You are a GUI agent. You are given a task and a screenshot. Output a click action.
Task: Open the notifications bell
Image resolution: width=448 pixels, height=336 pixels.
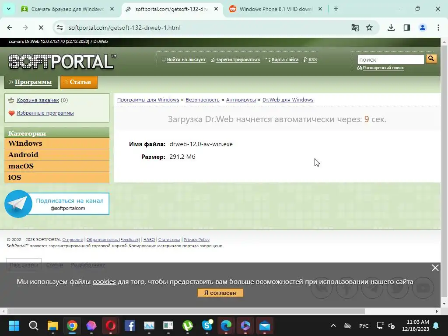[436, 325]
